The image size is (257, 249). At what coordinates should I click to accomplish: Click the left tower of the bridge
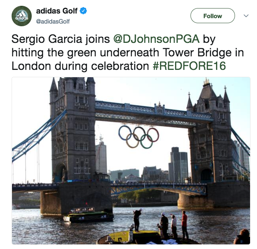[73, 130]
